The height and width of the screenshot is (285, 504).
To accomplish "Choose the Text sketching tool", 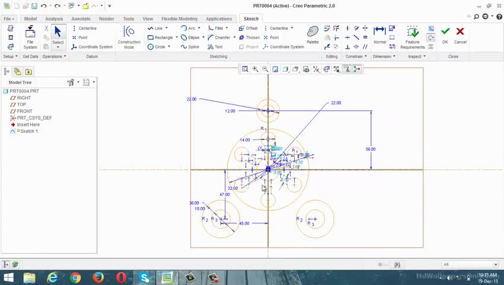I will 215,47.
